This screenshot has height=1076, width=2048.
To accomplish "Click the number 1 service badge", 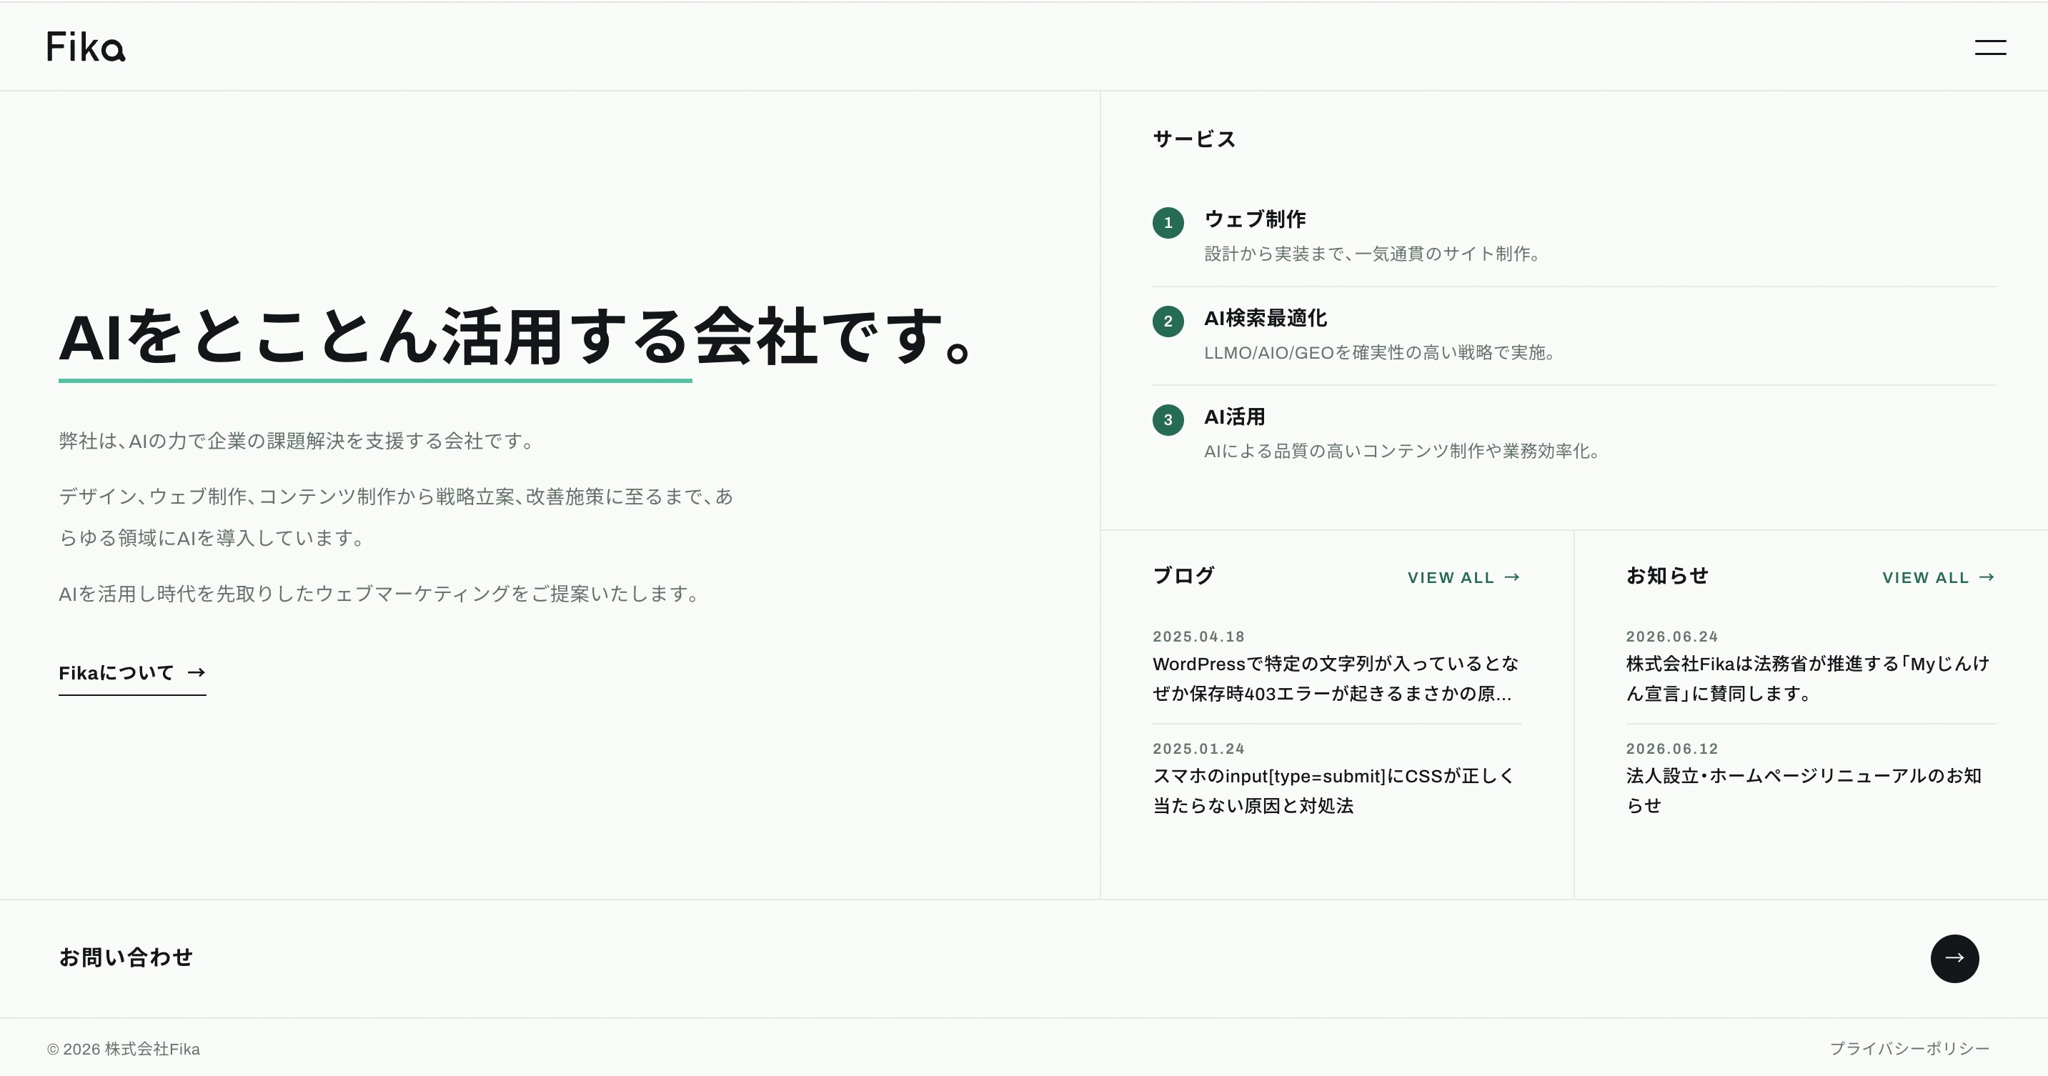I will (x=1168, y=222).
